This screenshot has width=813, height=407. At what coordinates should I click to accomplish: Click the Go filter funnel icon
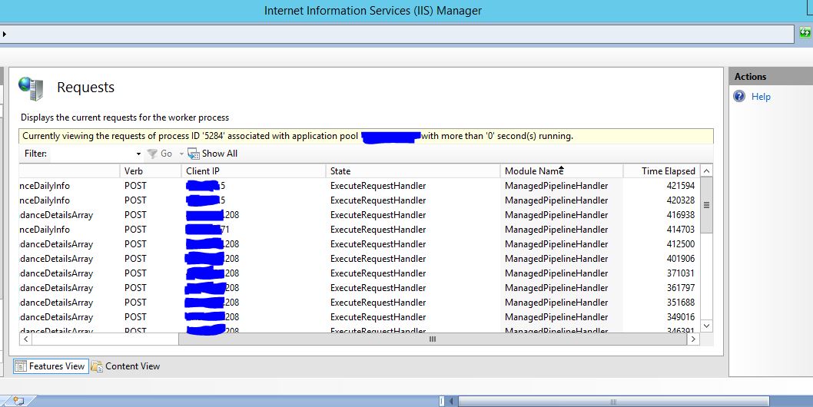(x=152, y=154)
